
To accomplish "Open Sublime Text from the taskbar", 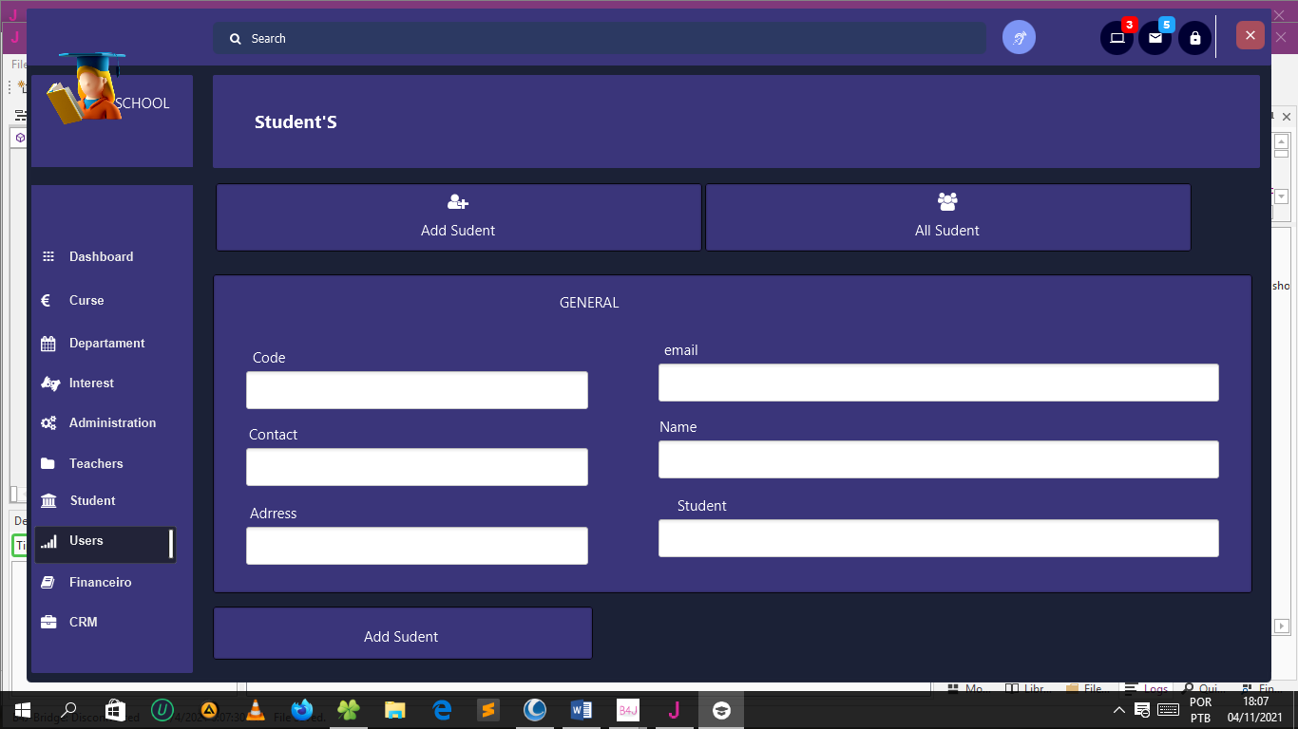I will coord(488,710).
